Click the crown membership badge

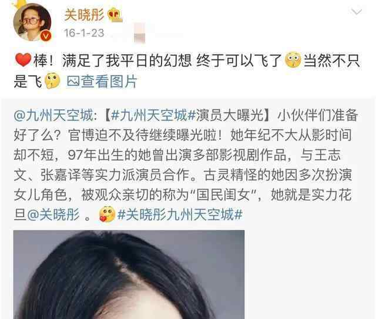point(115,15)
